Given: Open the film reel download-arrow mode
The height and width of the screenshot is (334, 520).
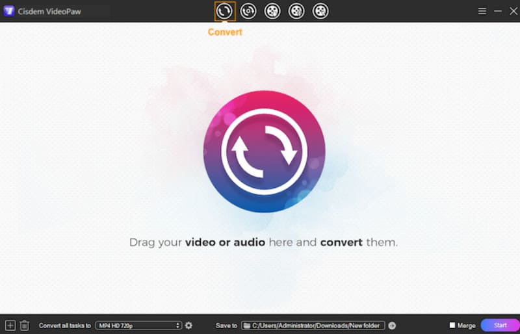Looking at the screenshot, I should tap(272, 11).
